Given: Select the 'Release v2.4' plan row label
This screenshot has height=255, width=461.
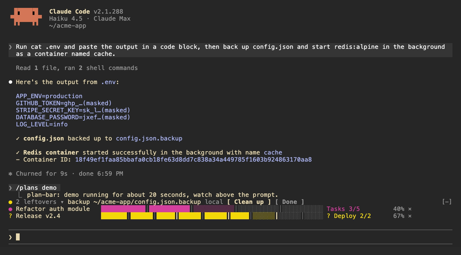Looking at the screenshot, I should coord(38,216).
